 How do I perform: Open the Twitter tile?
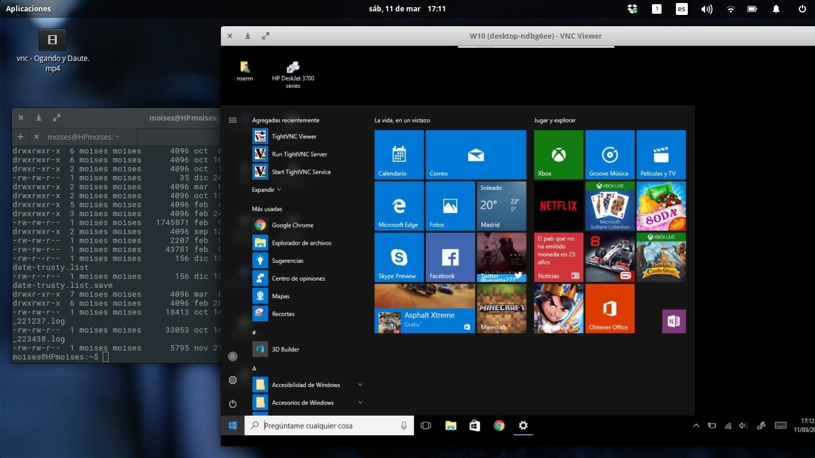(502, 257)
